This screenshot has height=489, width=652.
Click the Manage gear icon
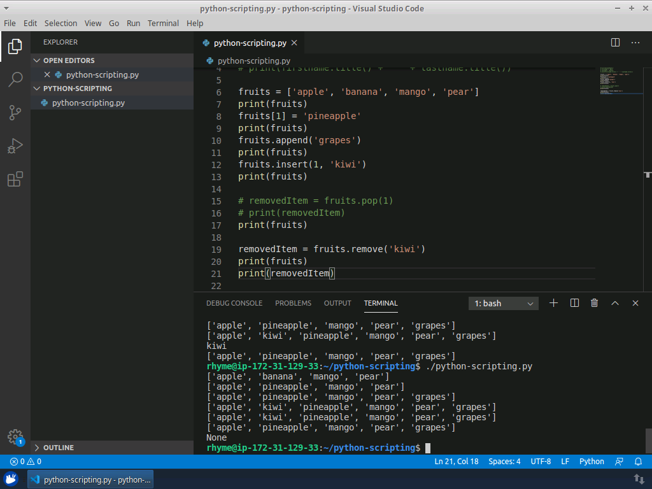point(15,437)
